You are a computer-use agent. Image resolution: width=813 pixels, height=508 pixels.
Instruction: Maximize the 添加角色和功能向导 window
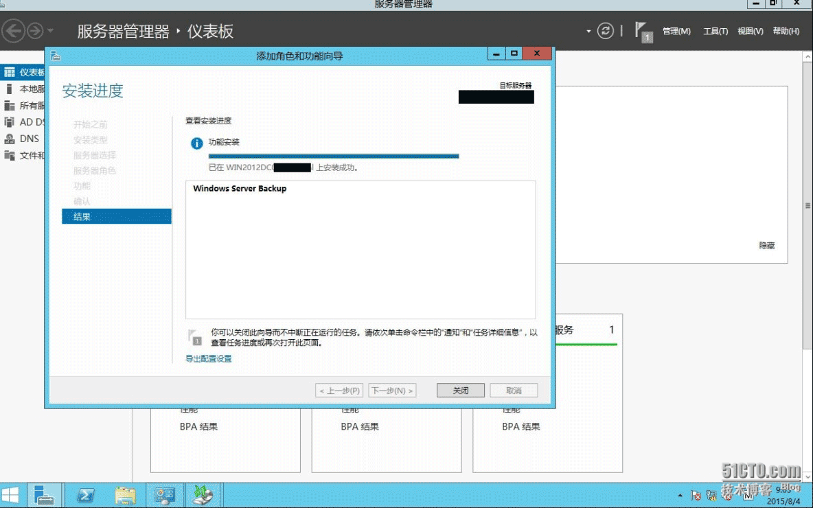click(x=514, y=54)
